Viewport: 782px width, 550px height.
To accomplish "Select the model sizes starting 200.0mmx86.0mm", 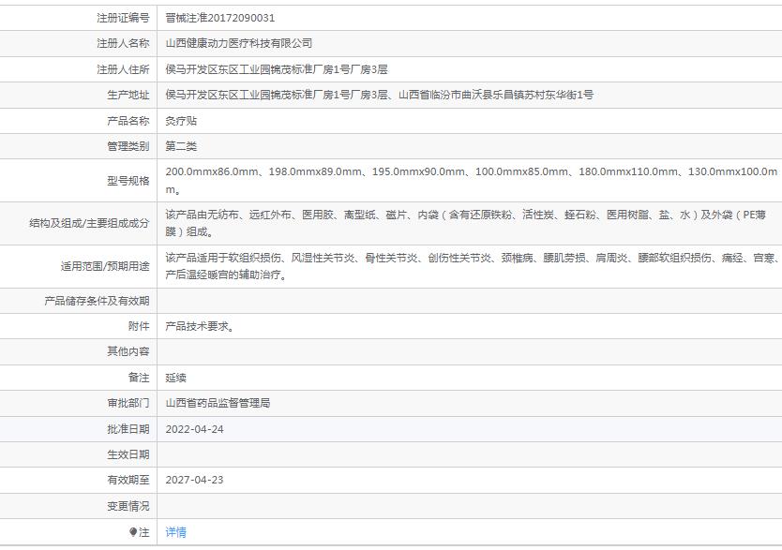I will [472, 180].
